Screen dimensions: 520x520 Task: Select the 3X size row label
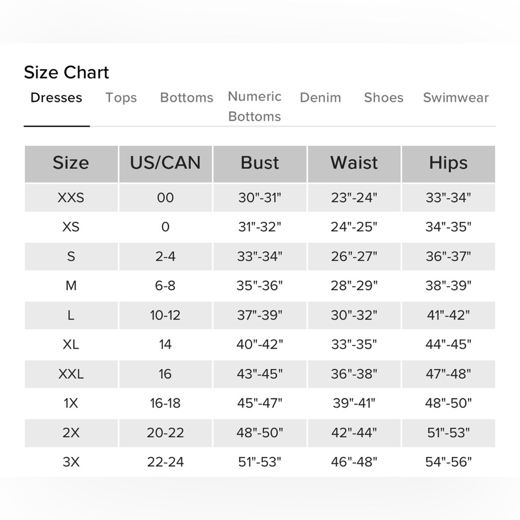click(x=71, y=462)
